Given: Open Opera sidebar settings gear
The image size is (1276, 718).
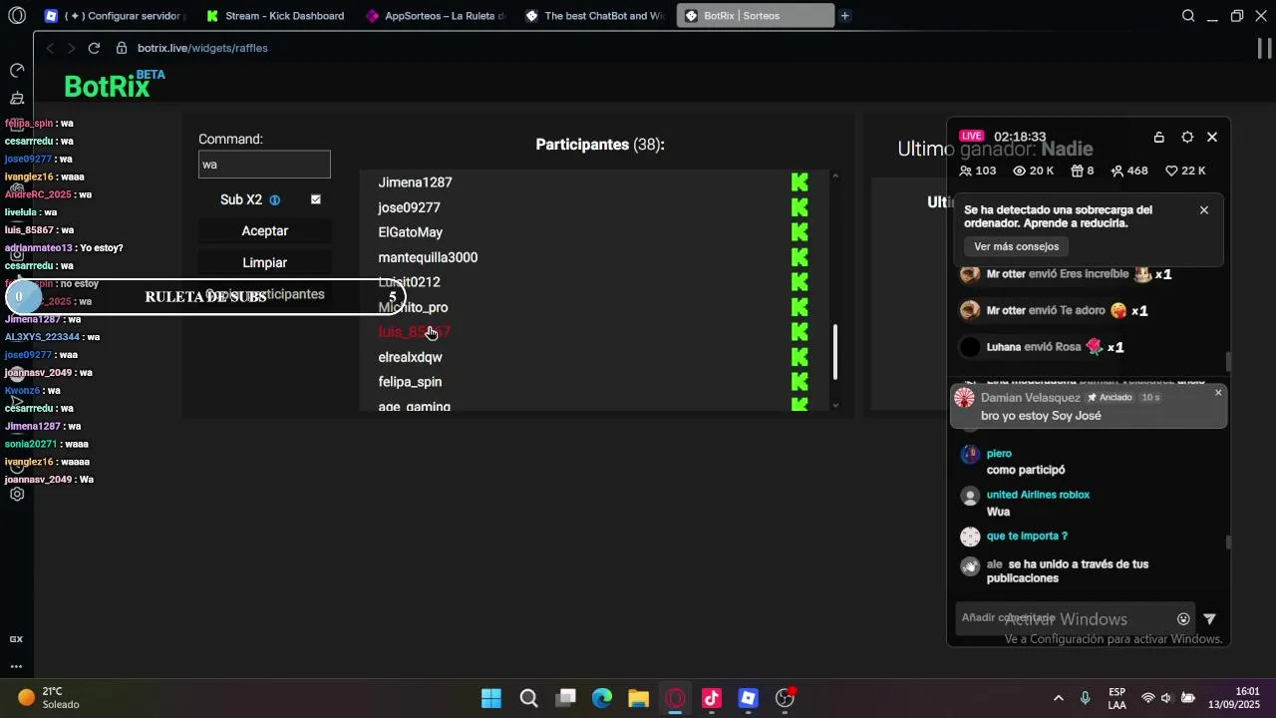Looking at the screenshot, I should tap(17, 495).
